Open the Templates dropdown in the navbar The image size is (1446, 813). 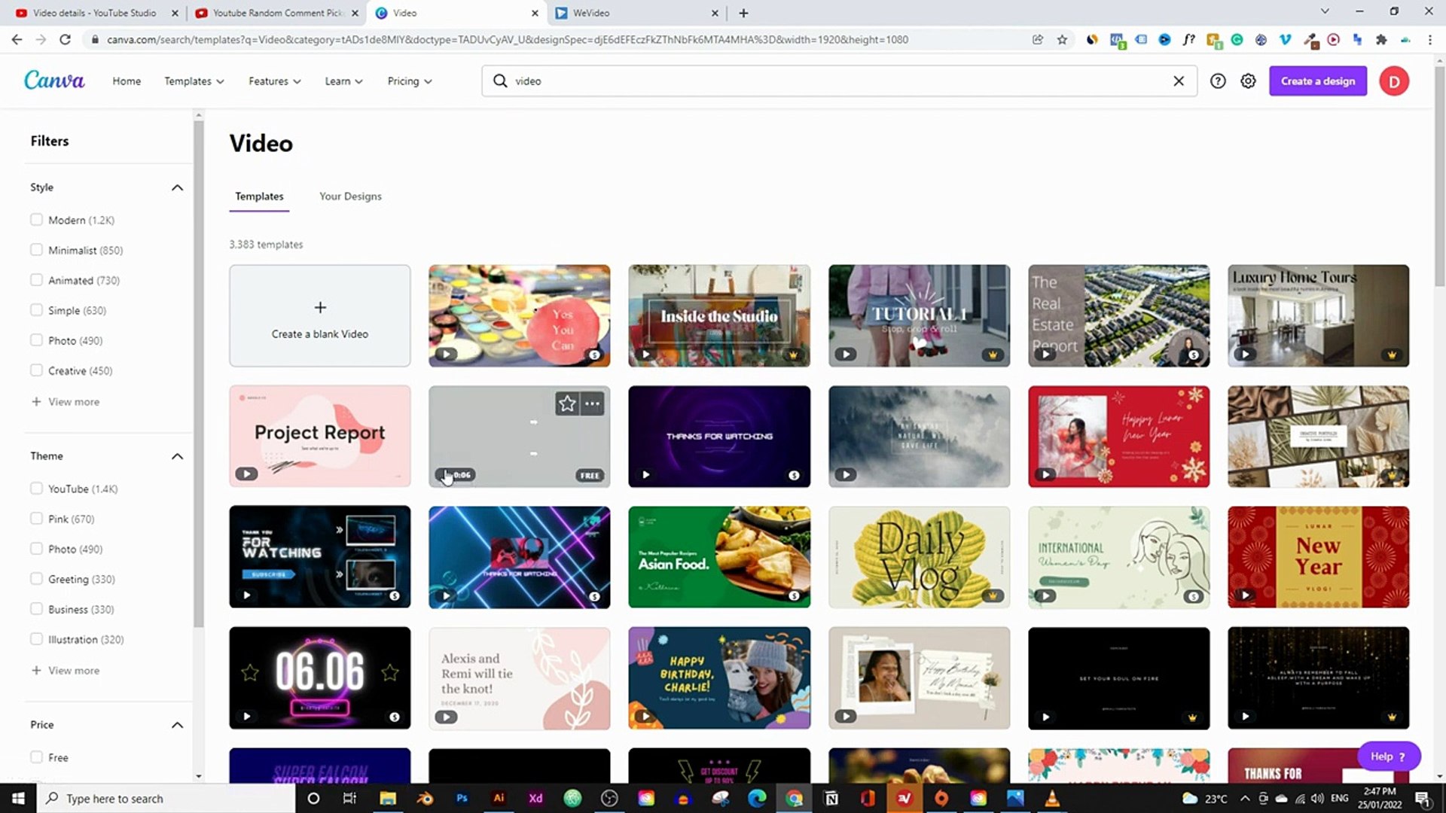click(x=194, y=81)
